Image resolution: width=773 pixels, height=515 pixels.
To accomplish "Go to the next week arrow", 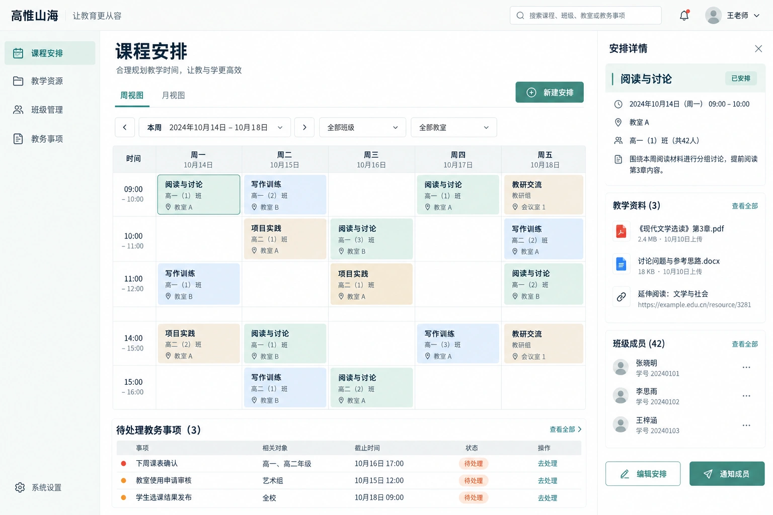I will point(304,127).
